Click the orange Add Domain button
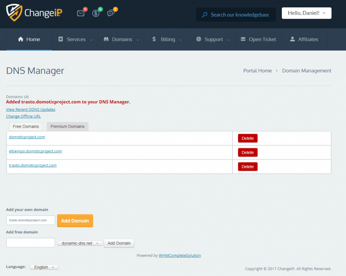 [75, 221]
